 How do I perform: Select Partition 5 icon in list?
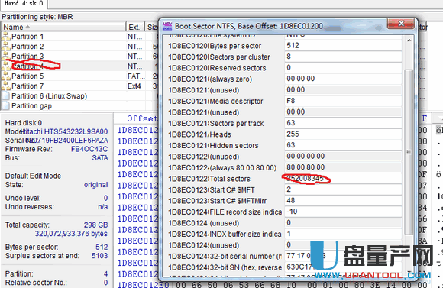click(6, 76)
